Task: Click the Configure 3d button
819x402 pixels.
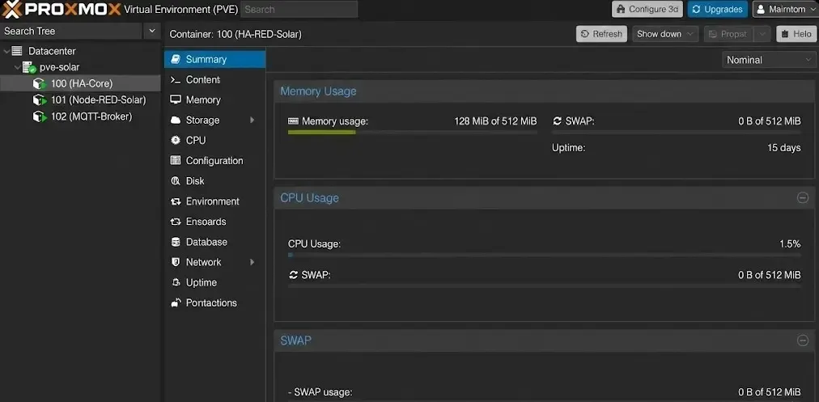Action: click(647, 10)
